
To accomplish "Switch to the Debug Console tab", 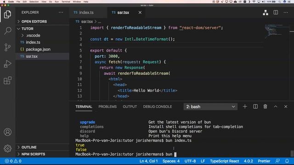I will point(158,107).
